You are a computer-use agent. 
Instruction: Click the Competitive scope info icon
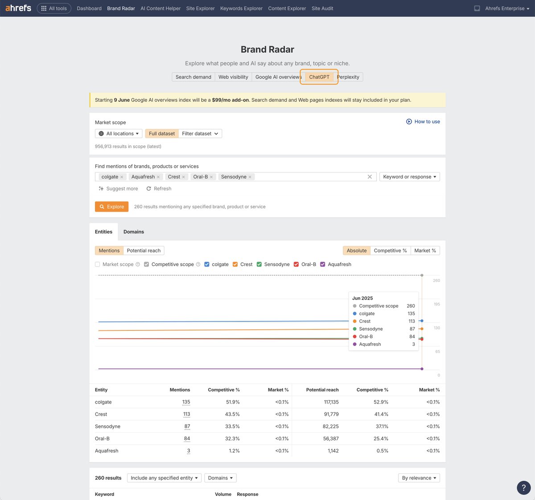click(x=198, y=264)
